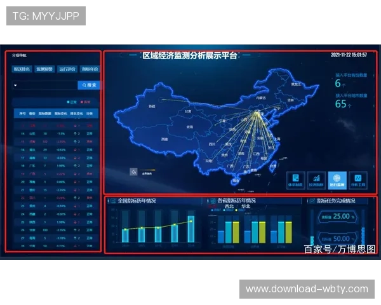
Task: Click the tallest bar in 全国指标历年情况 chart
Action: click(191, 229)
